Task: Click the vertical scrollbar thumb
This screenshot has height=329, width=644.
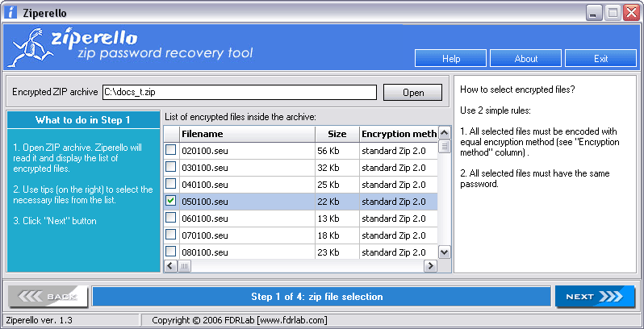Action: pos(444,147)
